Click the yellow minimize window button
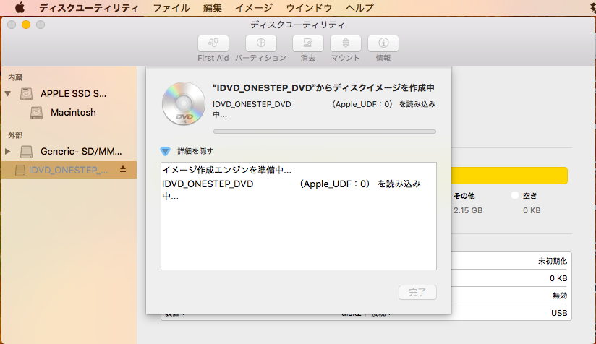The image size is (596, 344). 26,25
